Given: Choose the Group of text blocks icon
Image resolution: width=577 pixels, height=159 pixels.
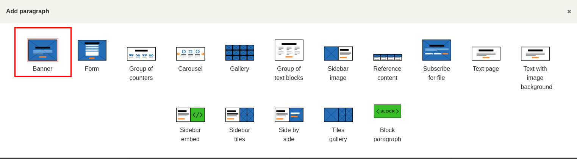Looking at the screenshot, I should coord(289,50).
